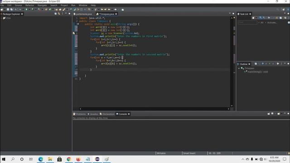
Task: Click the New Java Class icon
Action: [50, 10]
